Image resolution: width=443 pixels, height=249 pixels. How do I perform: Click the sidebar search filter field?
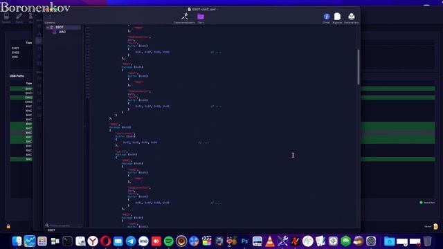click(x=64, y=225)
